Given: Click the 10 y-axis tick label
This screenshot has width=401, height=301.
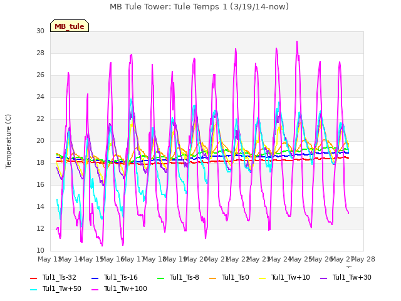Looking at the screenshot, I should [40, 251].
